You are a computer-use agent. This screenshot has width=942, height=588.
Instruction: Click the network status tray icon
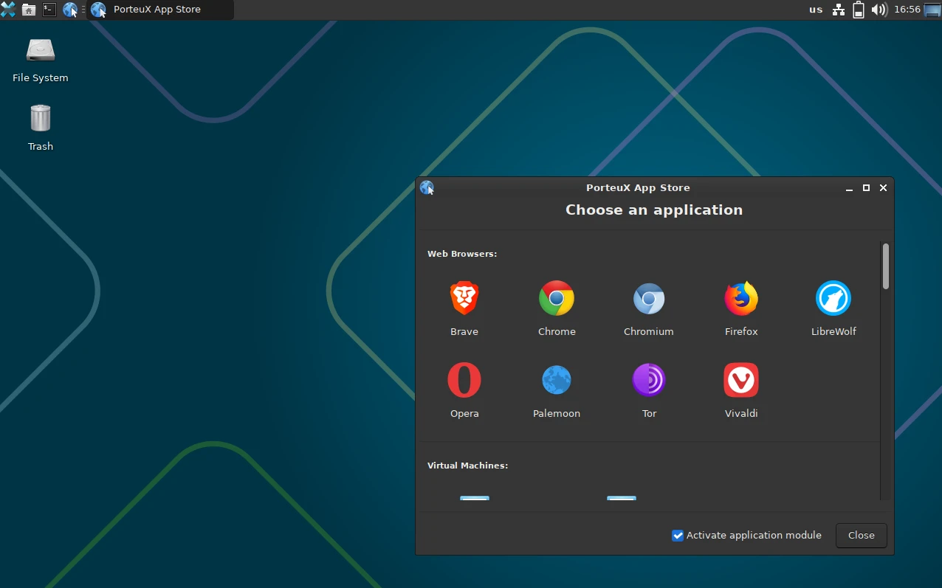click(839, 10)
